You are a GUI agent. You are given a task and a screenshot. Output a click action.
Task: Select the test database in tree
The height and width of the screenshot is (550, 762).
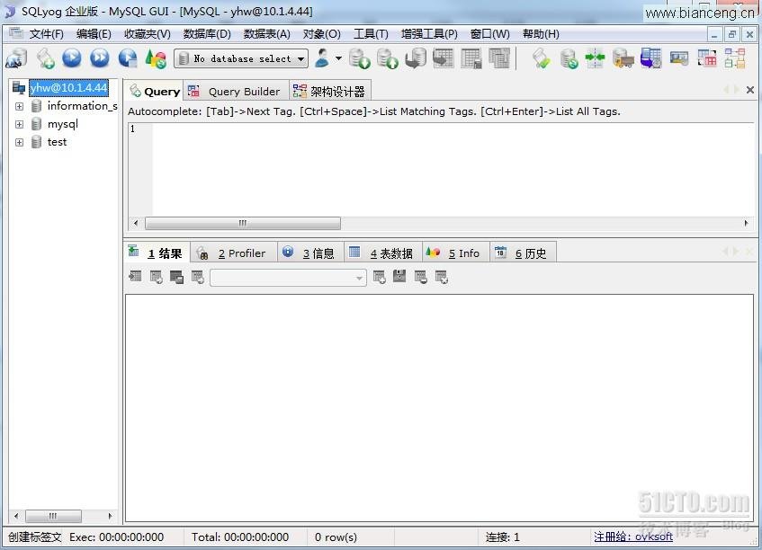pyautogui.click(x=57, y=142)
